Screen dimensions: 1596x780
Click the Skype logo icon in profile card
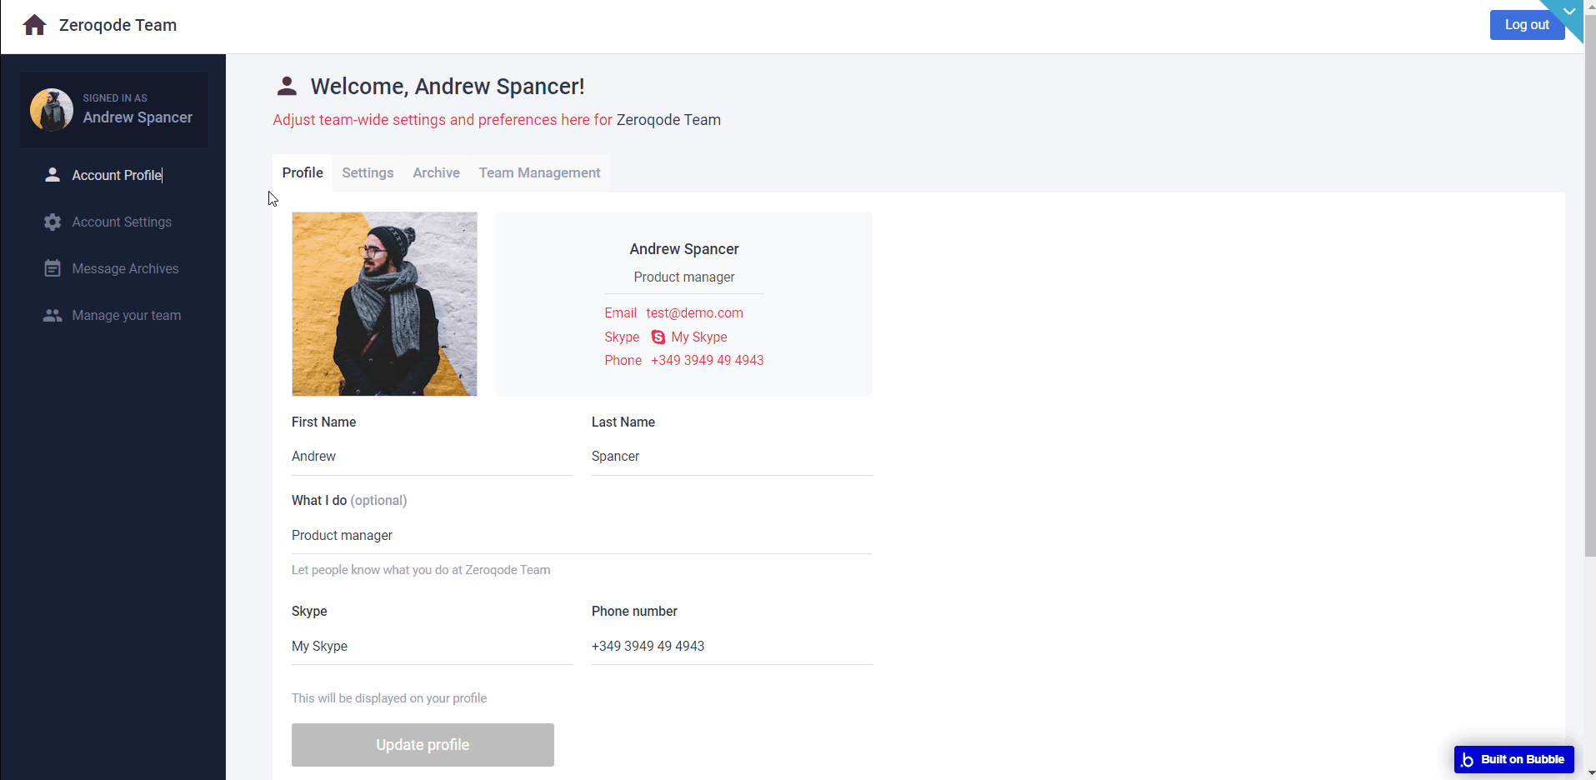[x=658, y=337]
